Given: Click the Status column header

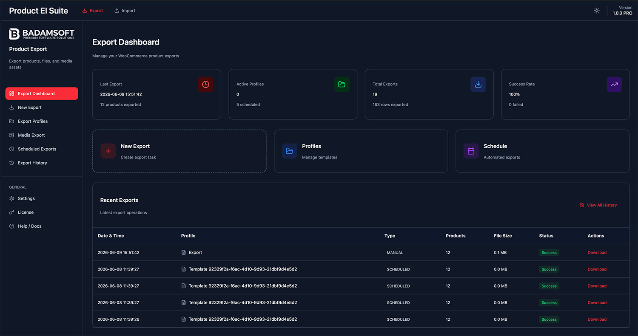Looking at the screenshot, I should 546,236.
